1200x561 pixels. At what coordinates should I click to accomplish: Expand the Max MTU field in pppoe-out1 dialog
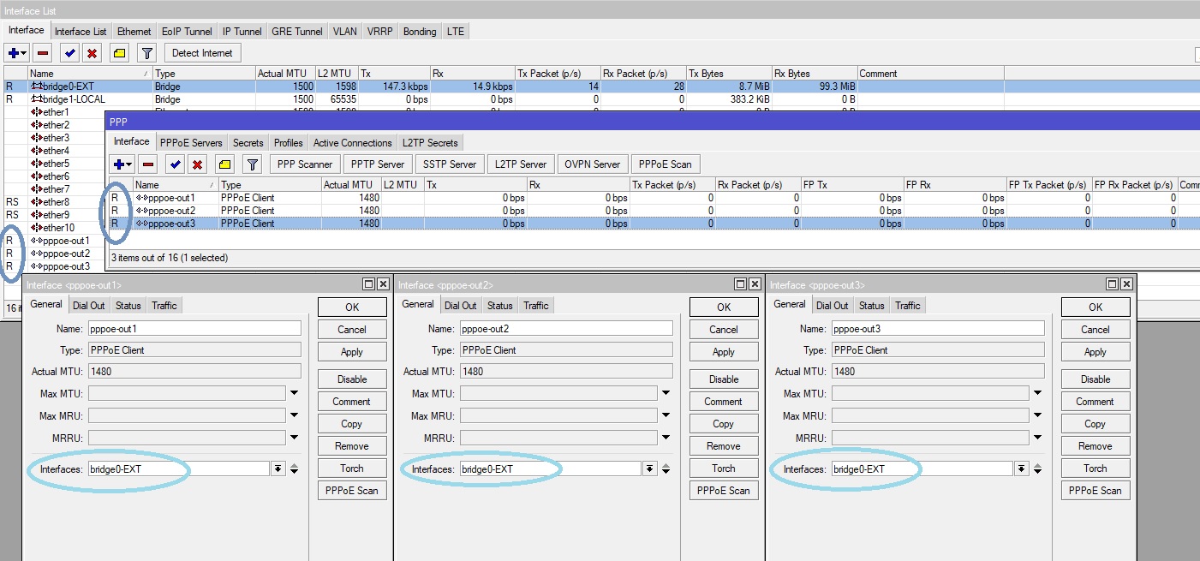pos(294,393)
